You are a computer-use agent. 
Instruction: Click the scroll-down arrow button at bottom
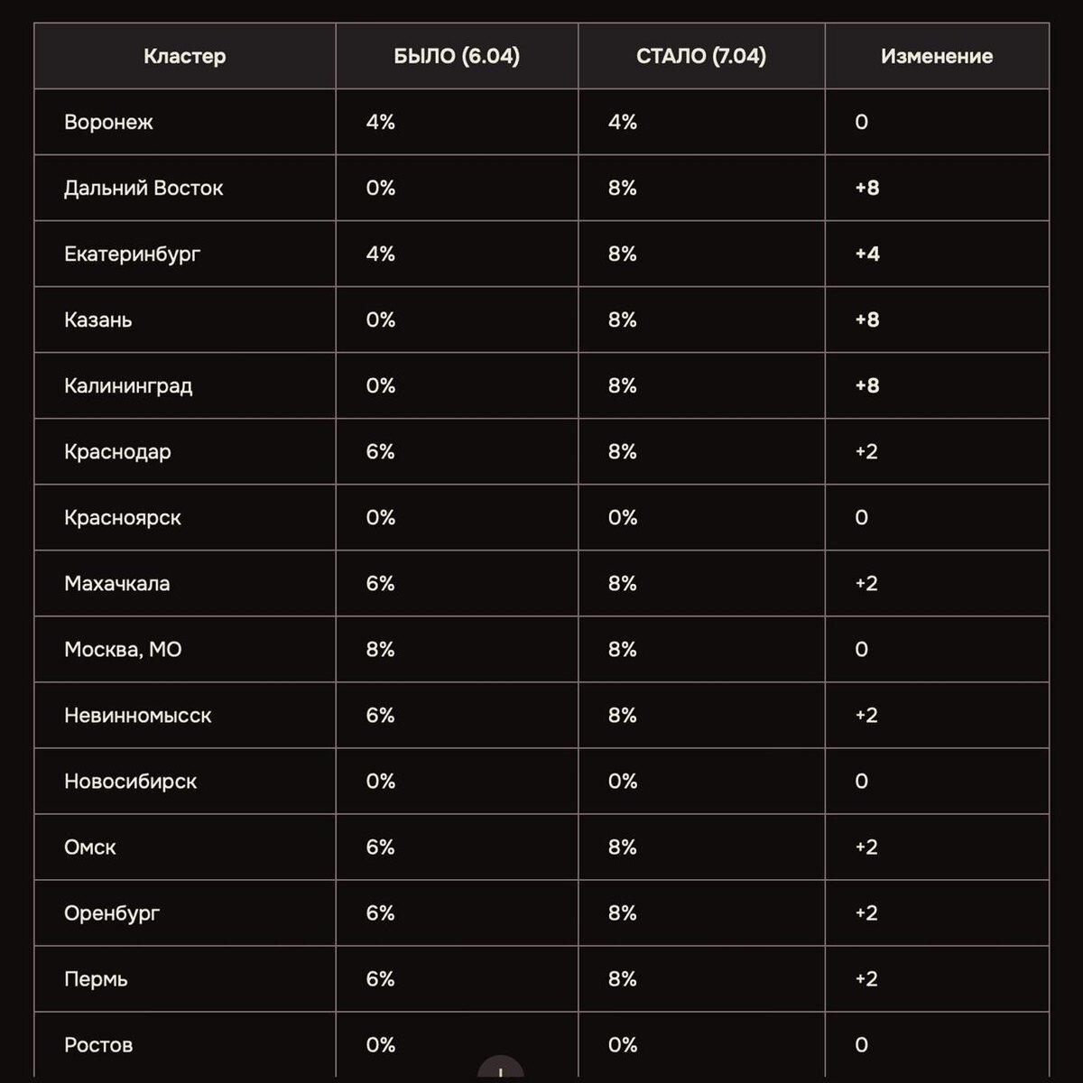[x=500, y=1070]
